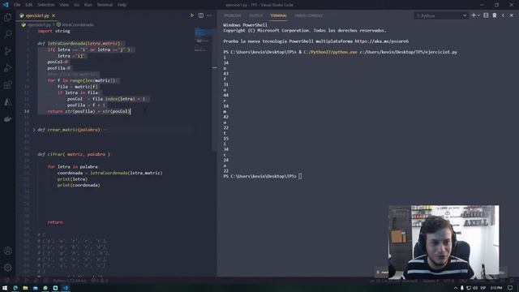Image resolution: width=519 pixels, height=292 pixels.
Task: Open the Edit menu
Action: [x=29, y=5]
